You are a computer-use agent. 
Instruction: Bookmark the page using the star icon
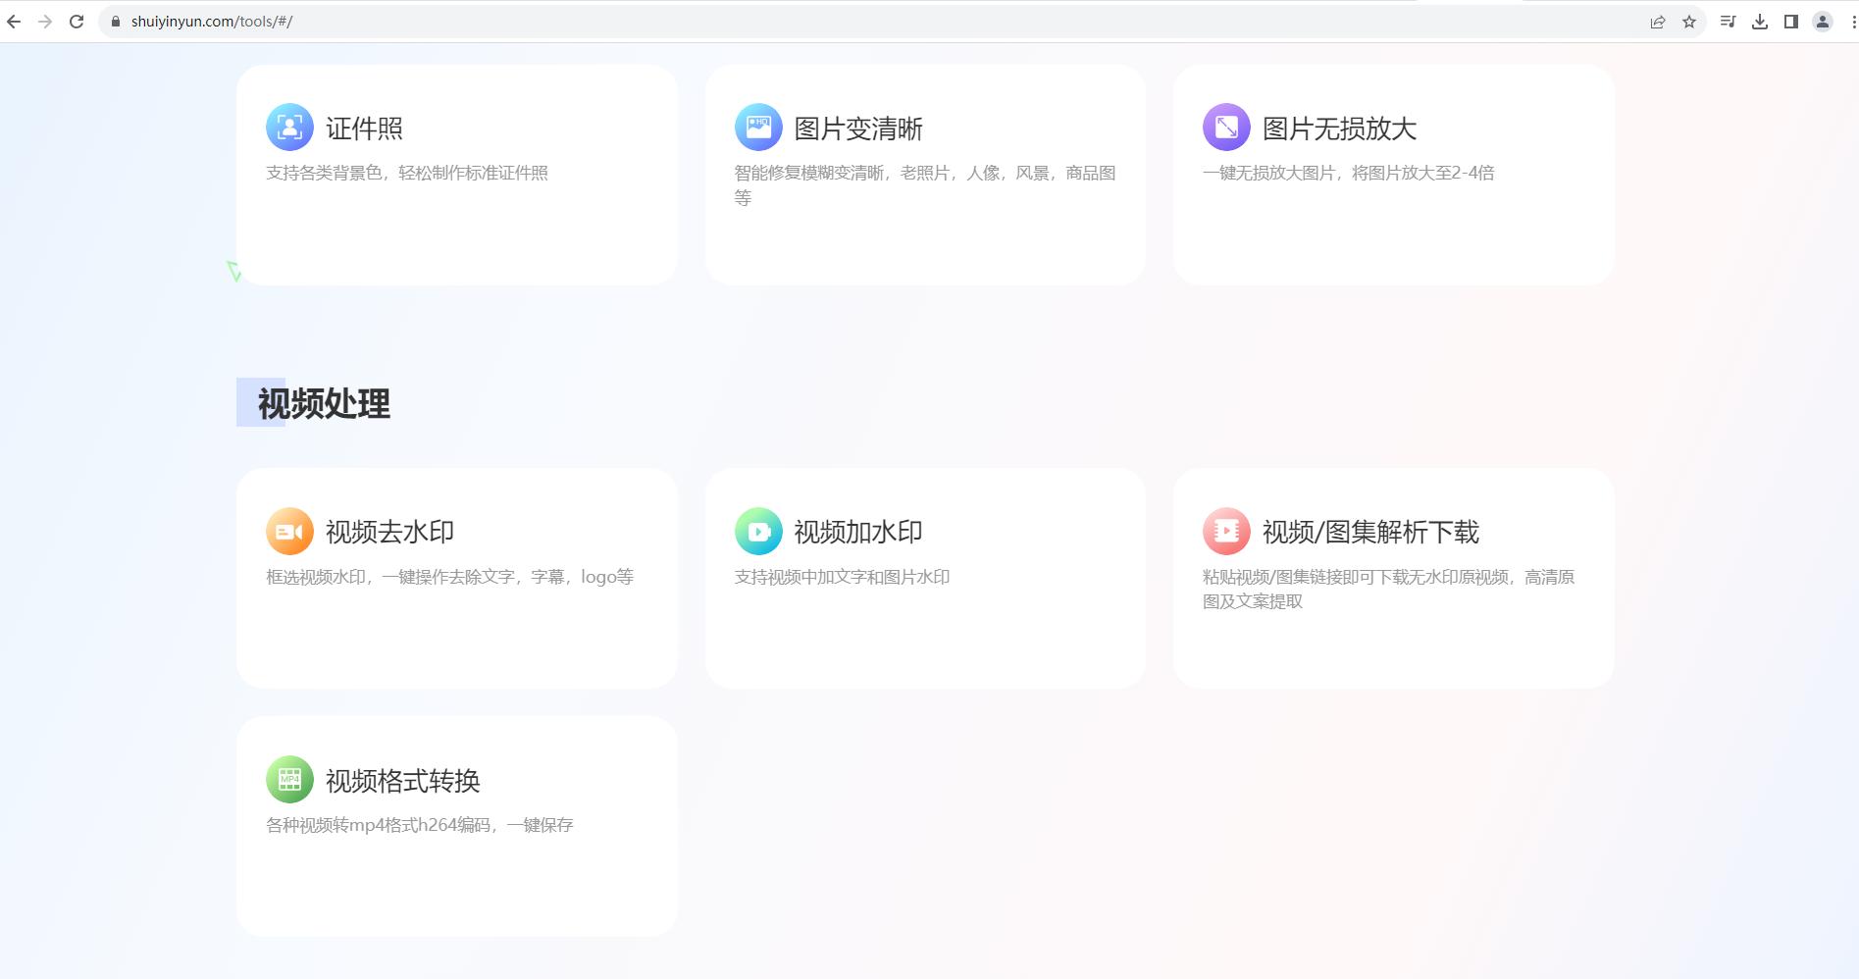pyautogui.click(x=1687, y=21)
